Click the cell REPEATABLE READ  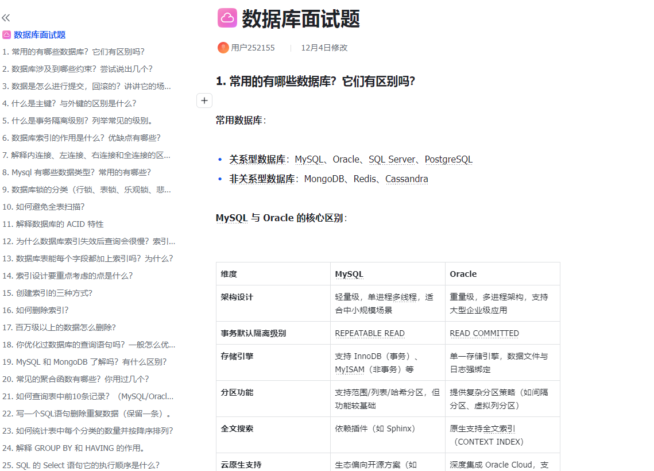pyautogui.click(x=388, y=333)
